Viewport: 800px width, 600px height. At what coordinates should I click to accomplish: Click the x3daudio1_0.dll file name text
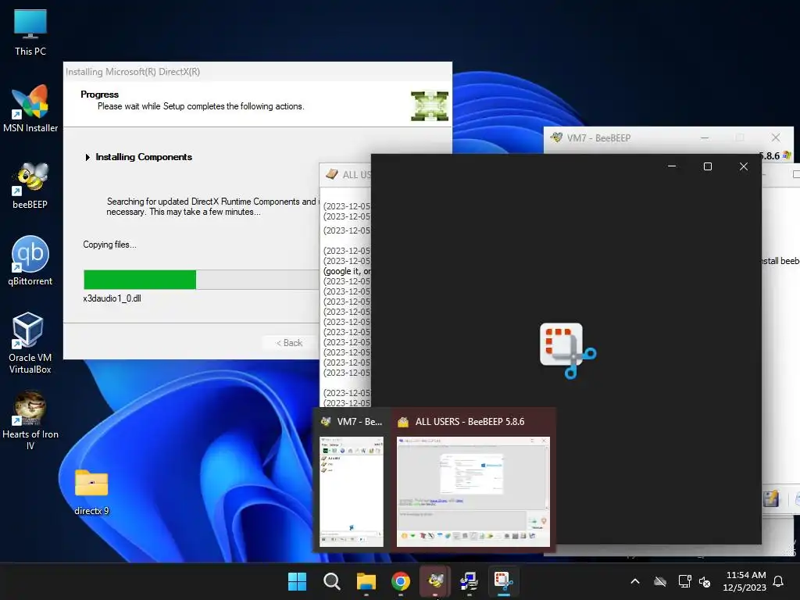(x=112, y=298)
